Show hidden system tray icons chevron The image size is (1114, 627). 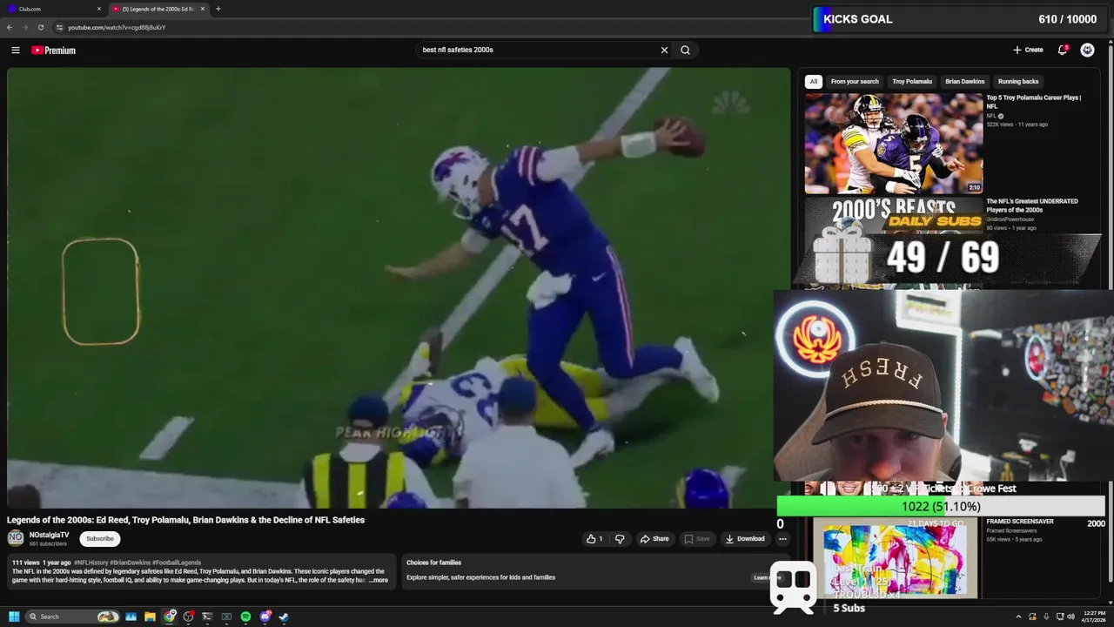point(1018,617)
